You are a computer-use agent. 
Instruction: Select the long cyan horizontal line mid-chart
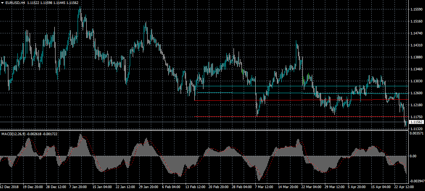click(267, 93)
